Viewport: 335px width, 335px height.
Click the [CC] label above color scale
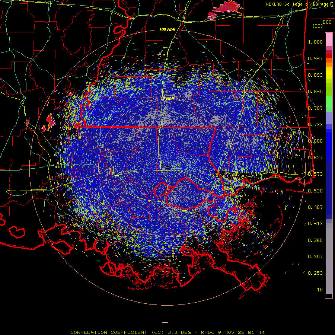click(x=318, y=26)
